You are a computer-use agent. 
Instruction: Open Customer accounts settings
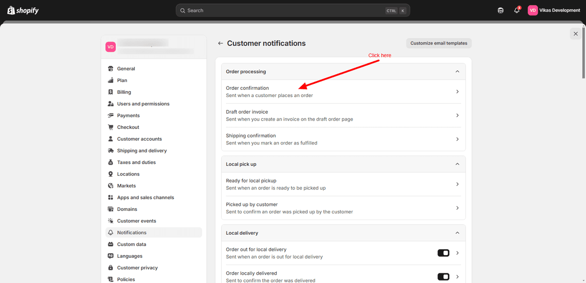[154, 139]
